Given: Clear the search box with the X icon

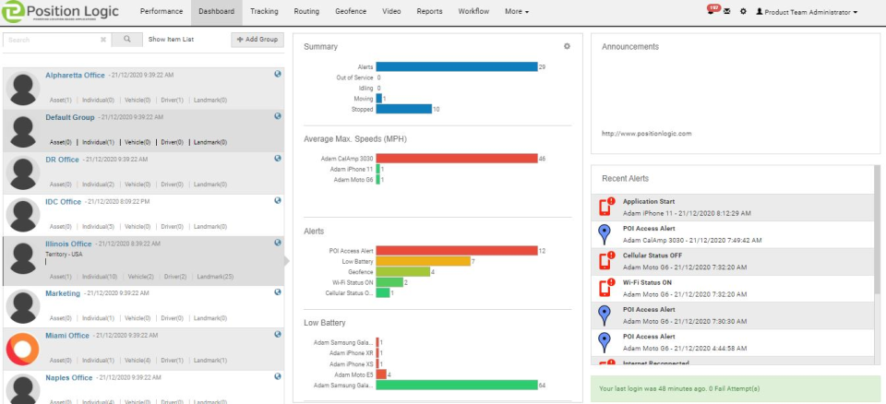Looking at the screenshot, I should click(103, 40).
